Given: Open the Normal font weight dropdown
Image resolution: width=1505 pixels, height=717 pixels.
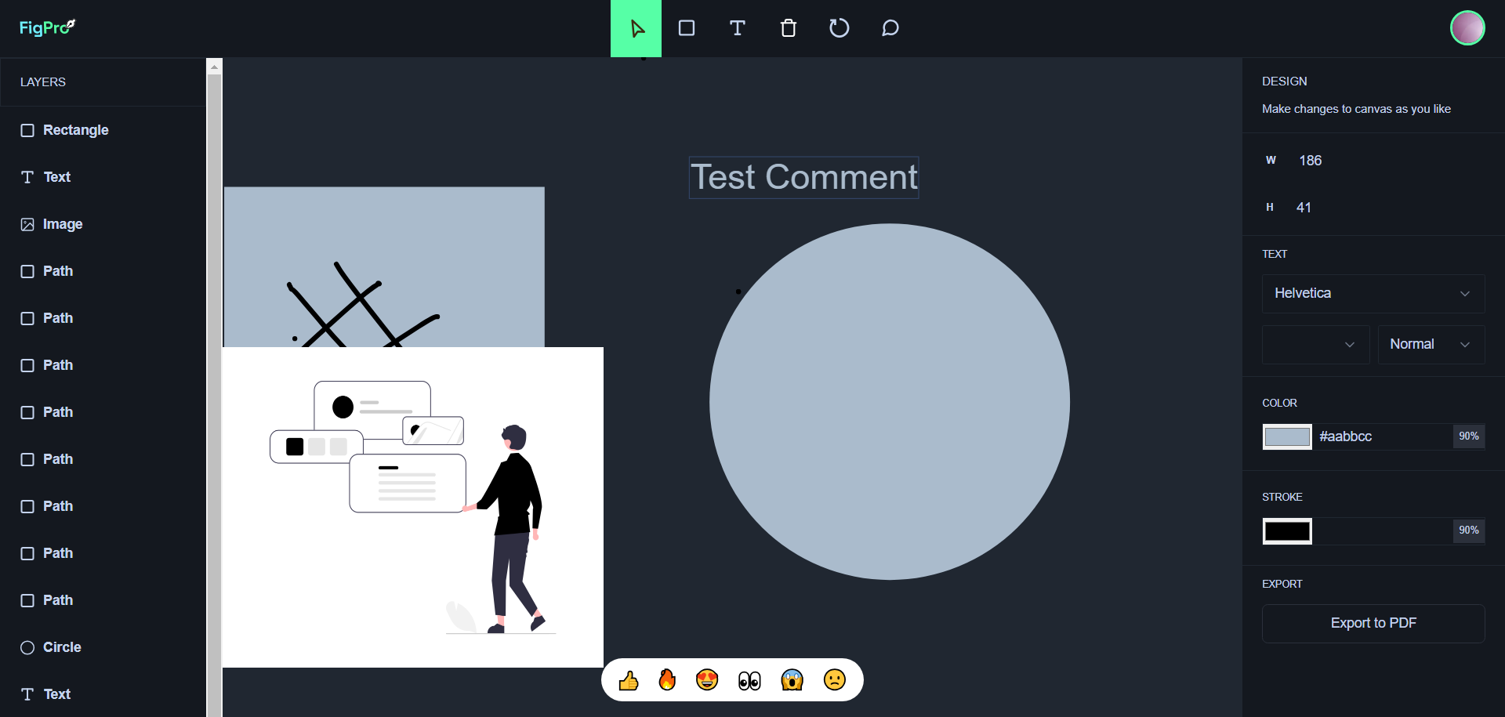Looking at the screenshot, I should [1431, 345].
